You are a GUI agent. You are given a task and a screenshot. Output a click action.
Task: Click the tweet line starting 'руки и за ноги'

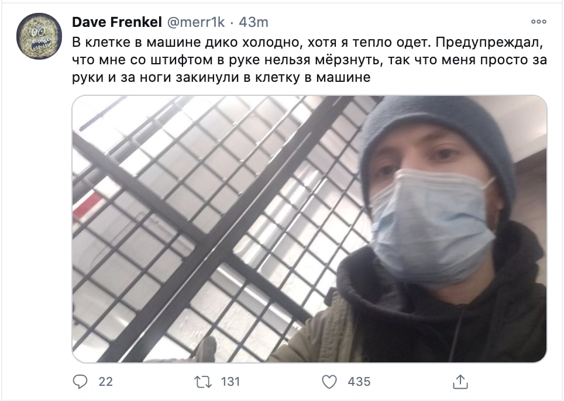pos(221,77)
